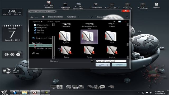Select Unidad de CD in the sidebar
Screen dimensions: 169x95
(x=43, y=48)
